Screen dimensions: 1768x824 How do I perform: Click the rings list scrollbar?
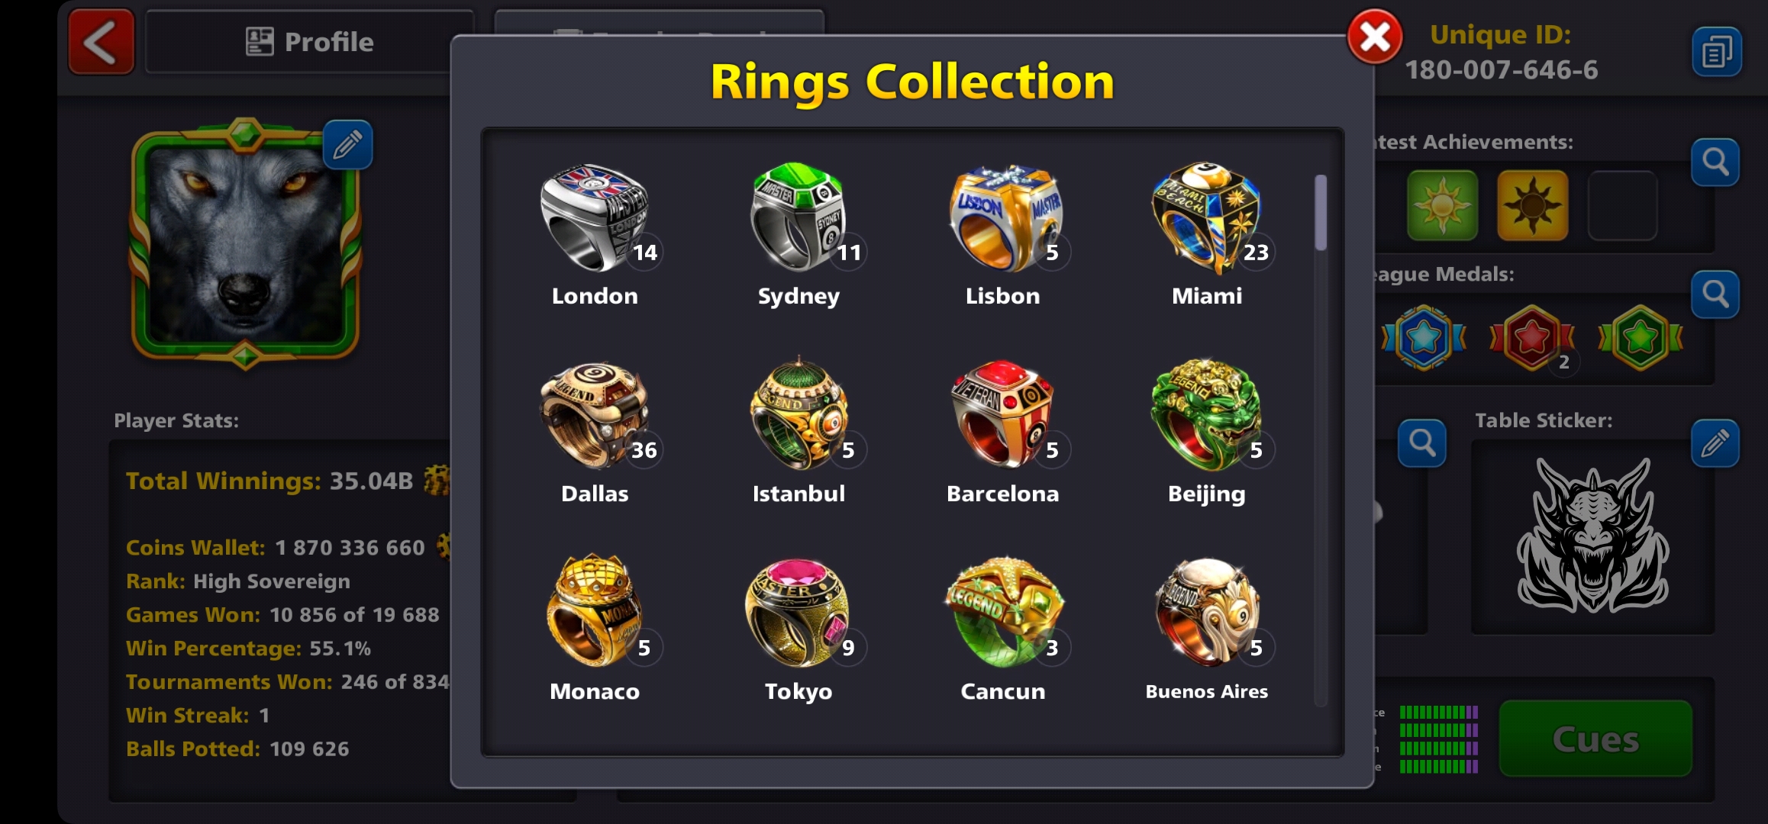(1321, 212)
